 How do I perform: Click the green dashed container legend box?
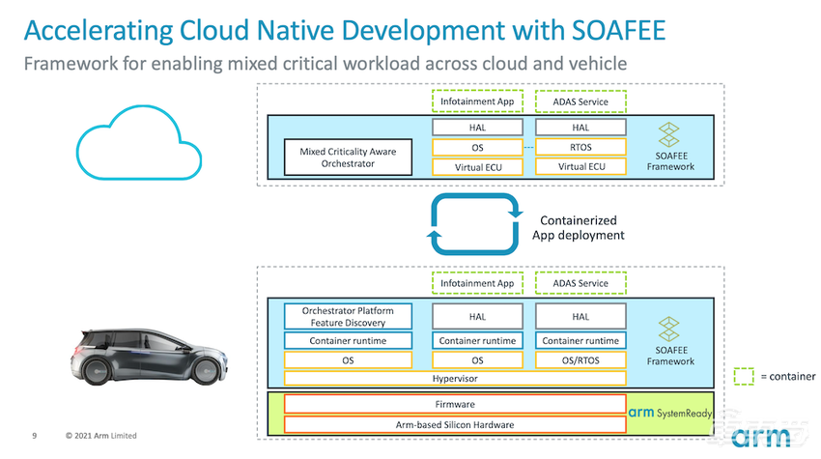coord(745,376)
